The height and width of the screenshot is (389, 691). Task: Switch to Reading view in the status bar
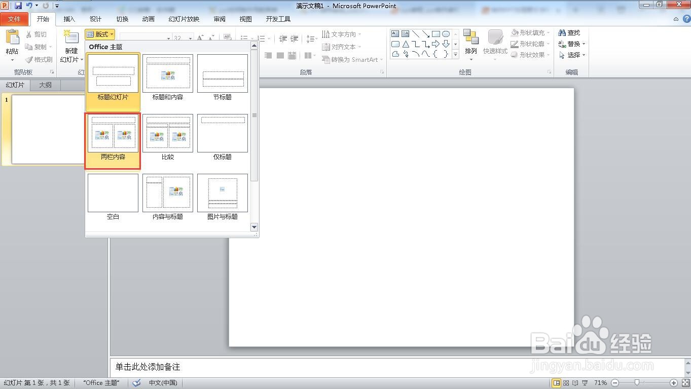[575, 383]
